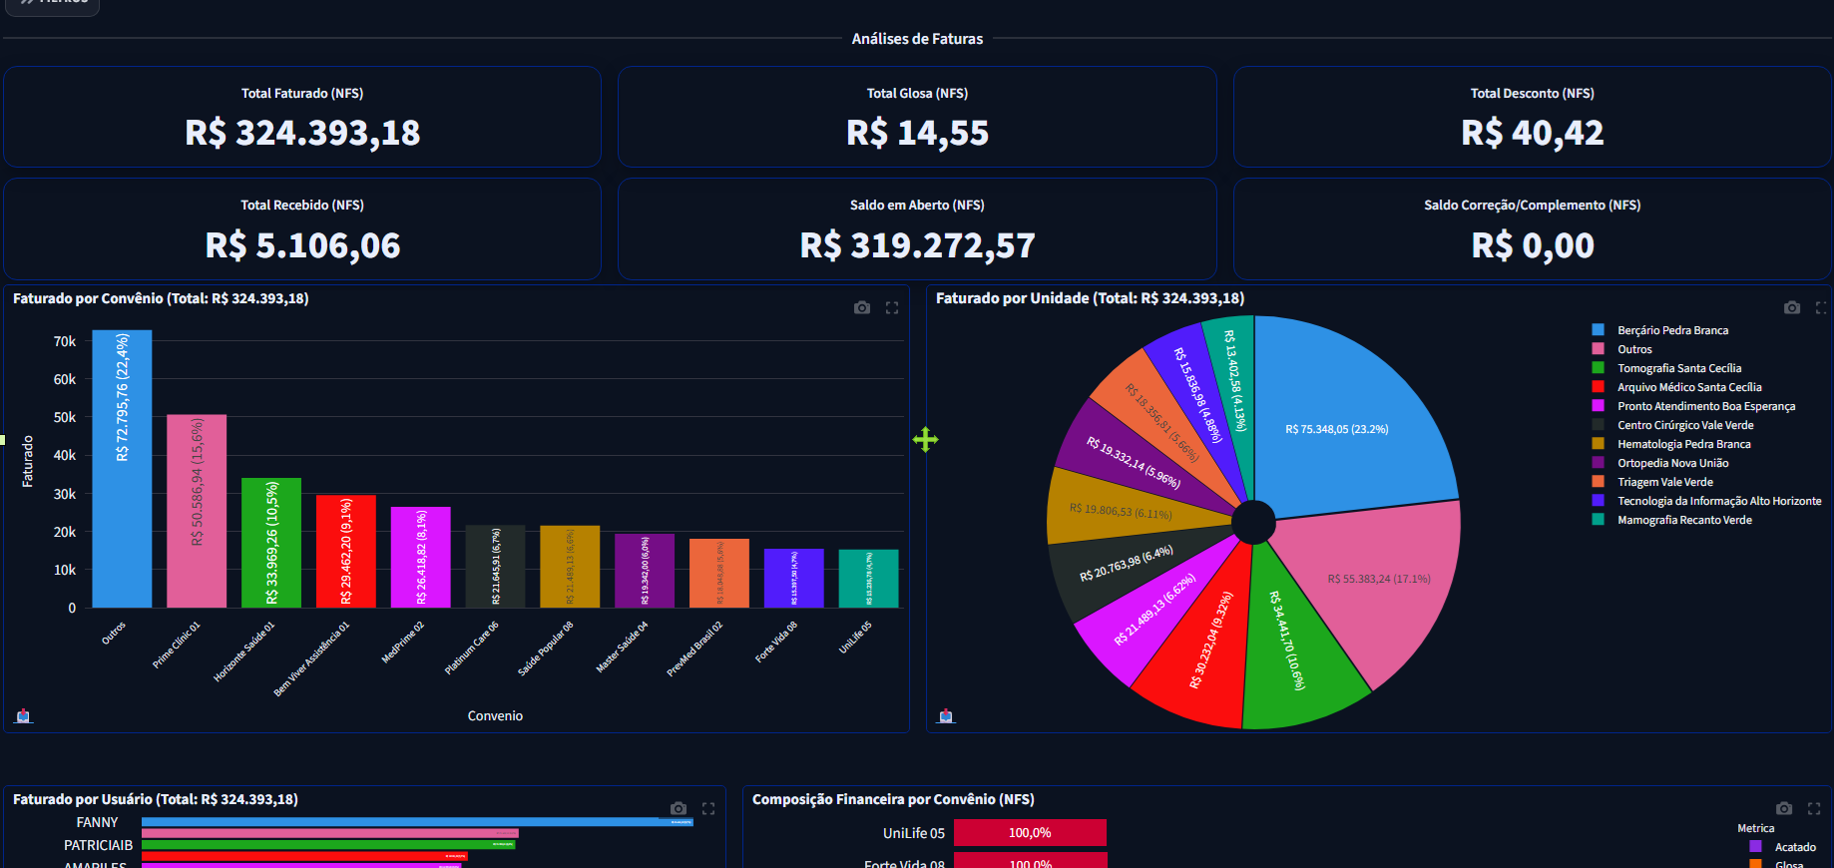Maximize Composição Financeira por Convênio chart
Screen dimensions: 1834x868
(x=1814, y=809)
